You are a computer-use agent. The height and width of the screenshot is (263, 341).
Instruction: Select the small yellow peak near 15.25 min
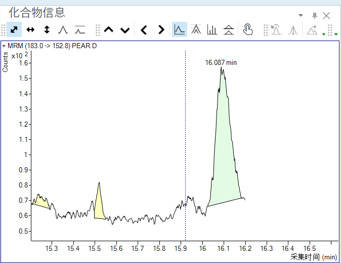pyautogui.click(x=40, y=201)
